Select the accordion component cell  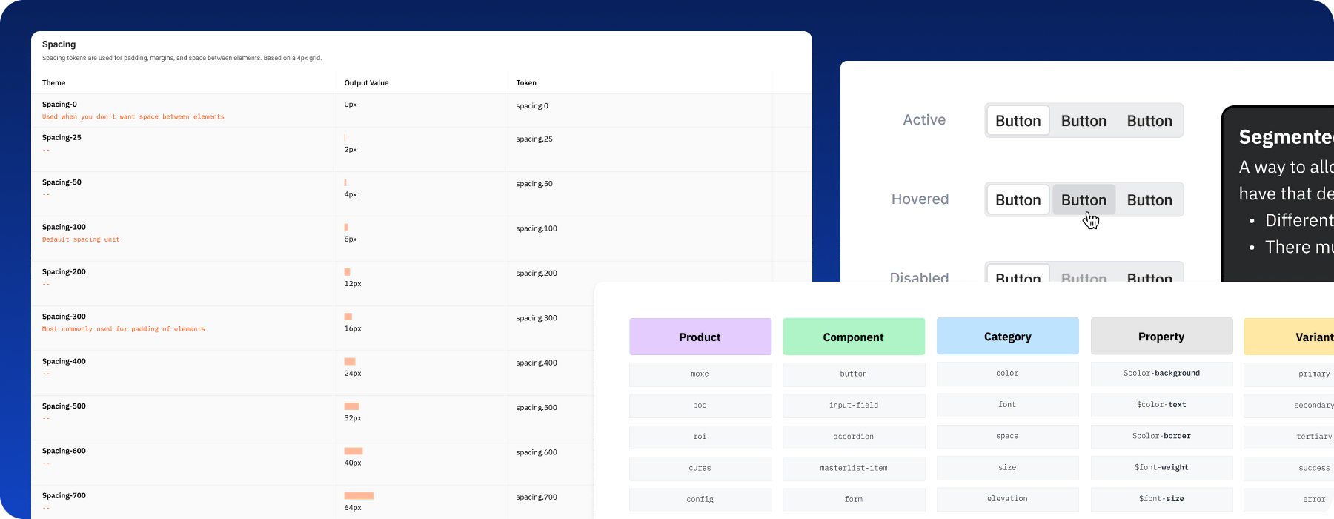coord(854,437)
